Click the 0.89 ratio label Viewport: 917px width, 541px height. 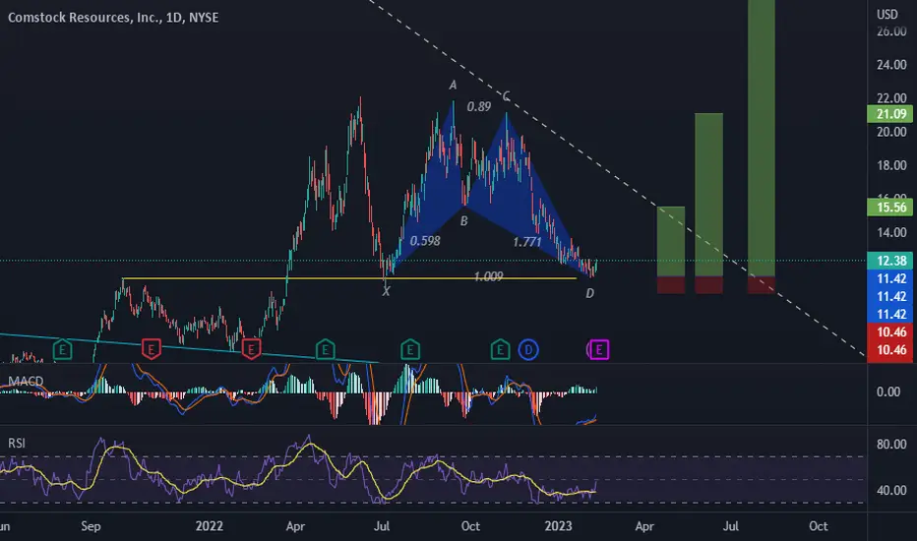pyautogui.click(x=479, y=106)
